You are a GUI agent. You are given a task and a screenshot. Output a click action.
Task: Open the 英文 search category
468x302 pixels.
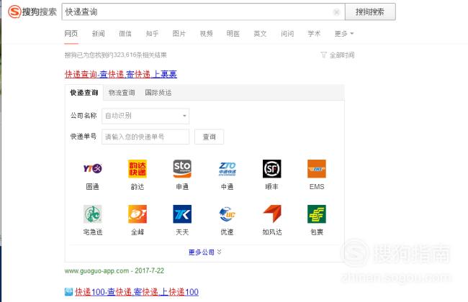point(260,33)
